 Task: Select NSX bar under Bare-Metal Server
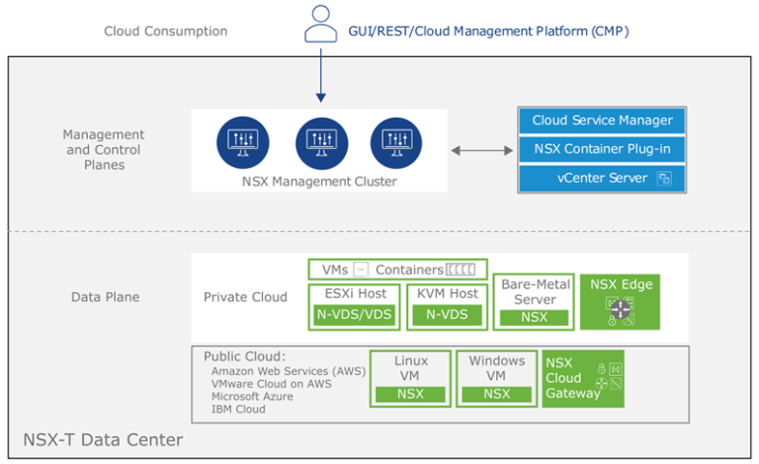click(534, 317)
